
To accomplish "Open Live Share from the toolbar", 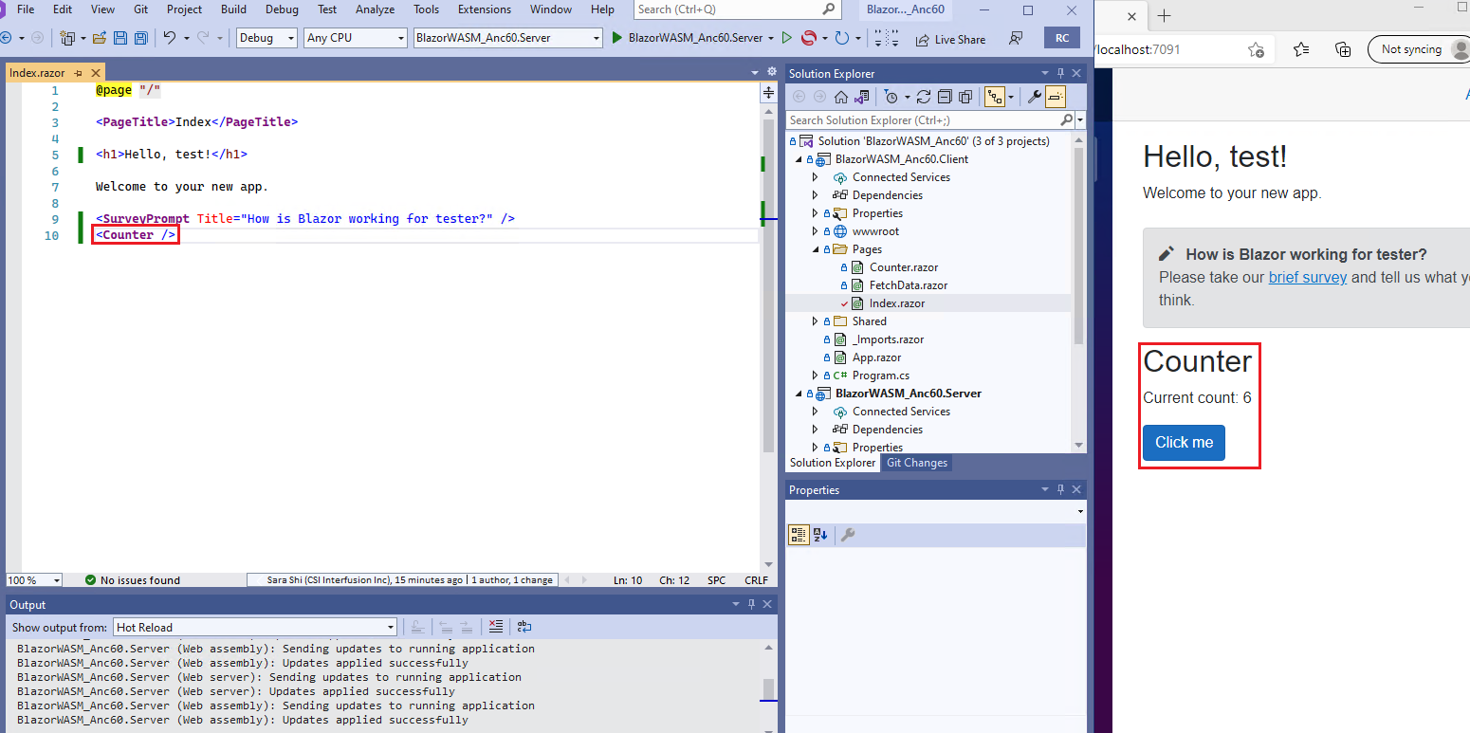I will (x=951, y=39).
